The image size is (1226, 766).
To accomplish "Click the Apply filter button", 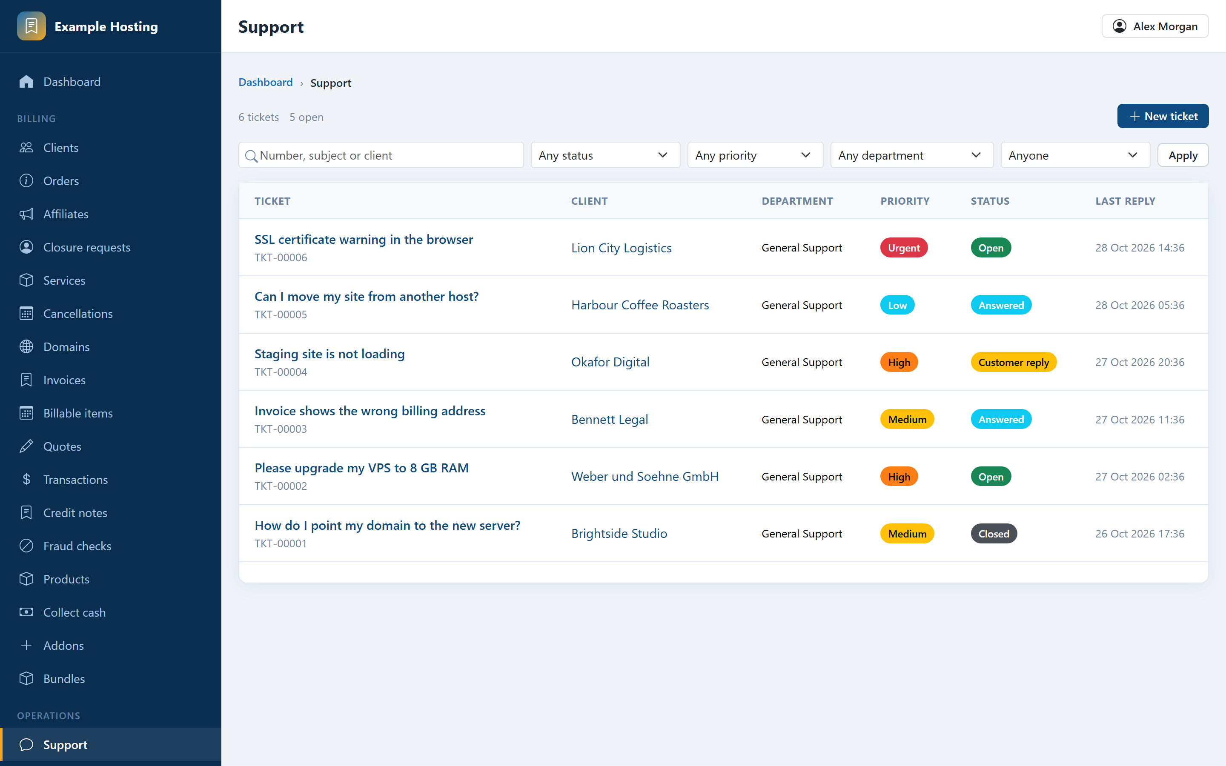I will click(x=1183, y=155).
